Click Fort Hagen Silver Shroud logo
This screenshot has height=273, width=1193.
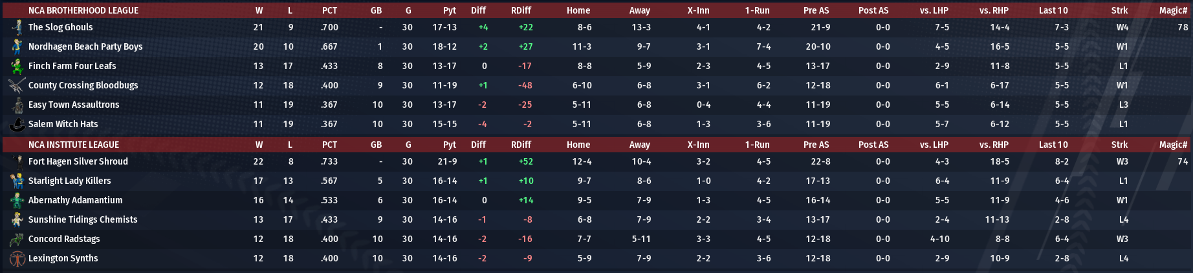(17, 161)
